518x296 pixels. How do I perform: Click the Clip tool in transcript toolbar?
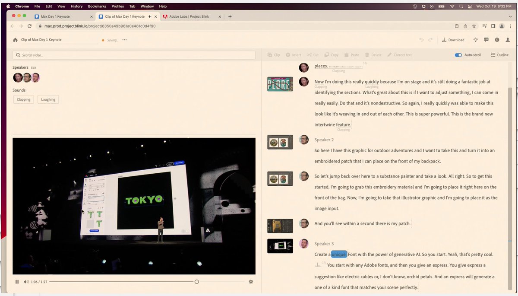pyautogui.click(x=274, y=55)
